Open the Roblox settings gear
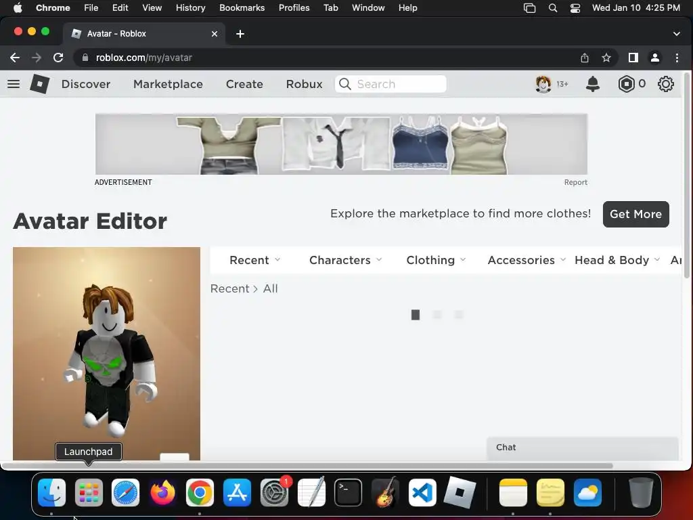693x520 pixels. 666,84
